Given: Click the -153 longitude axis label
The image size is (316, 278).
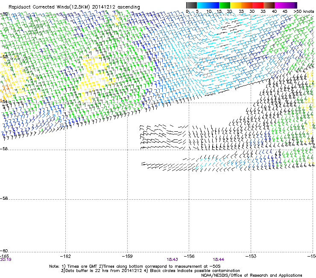Looking at the screenshot, I should point(251,256).
